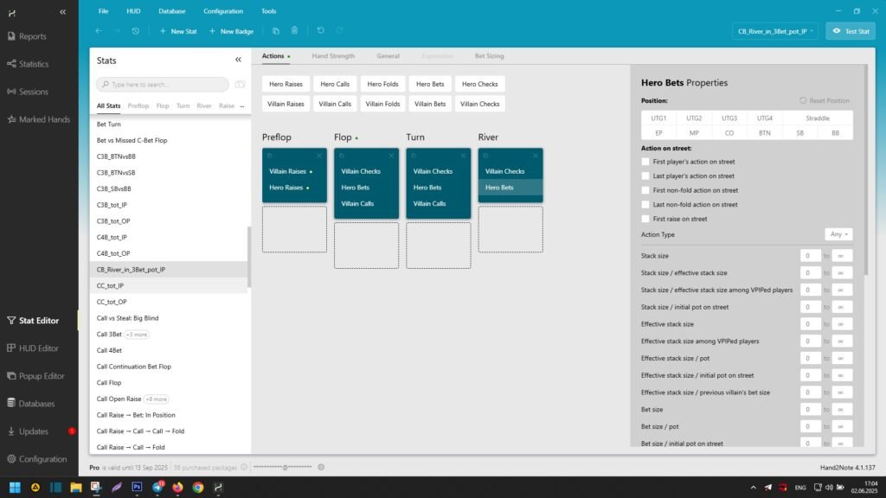Duplicate the Preflop action card
886x498 pixels.
coord(270,156)
